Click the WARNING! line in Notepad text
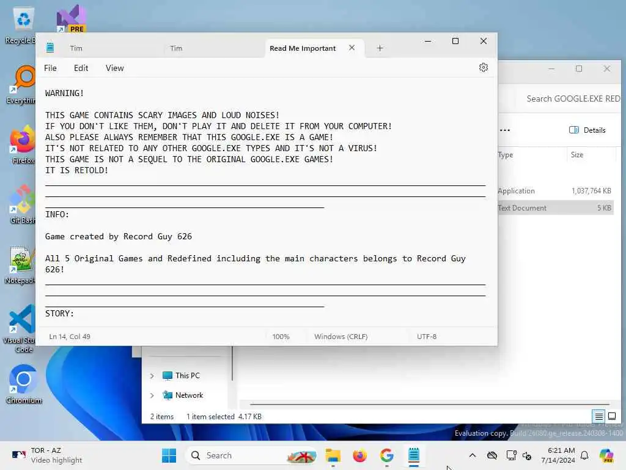 click(x=64, y=93)
